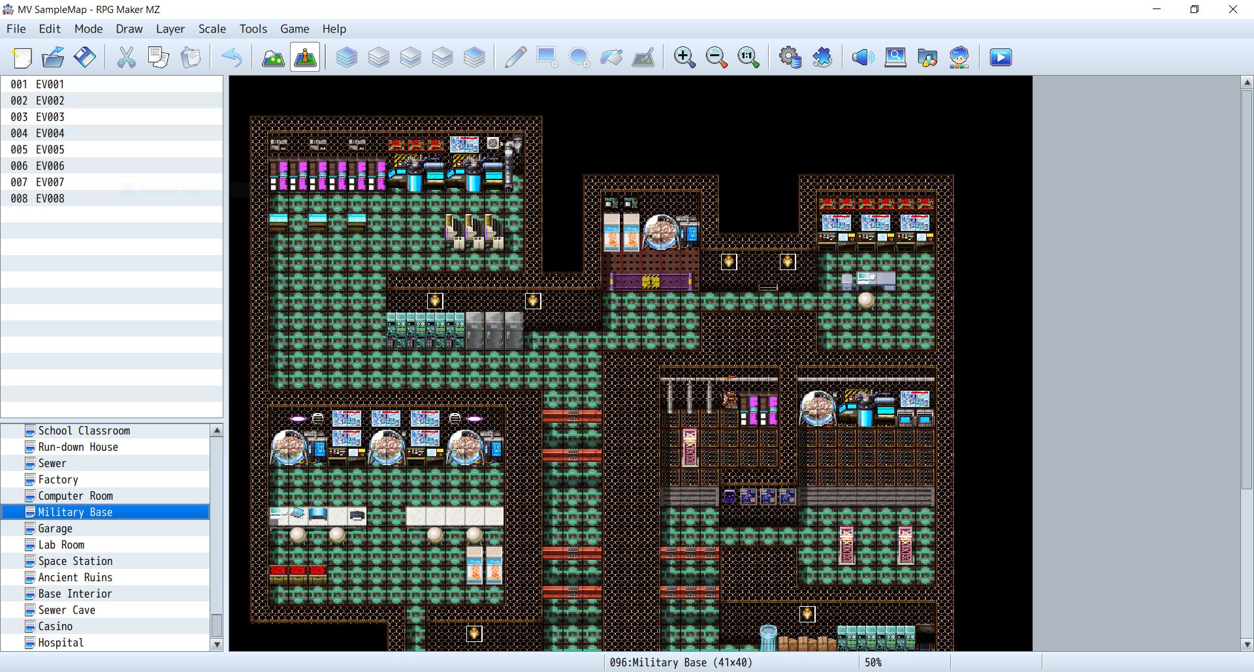The image size is (1254, 672).
Task: Open the Mode menu
Action: 88,29
